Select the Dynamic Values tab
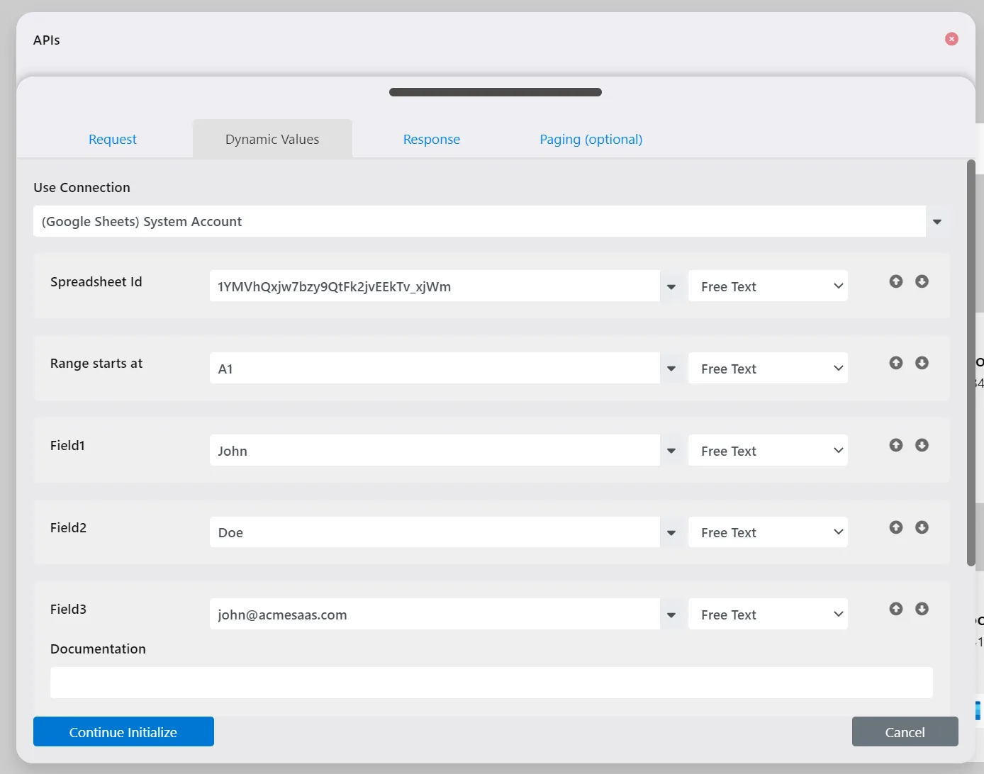This screenshot has height=774, width=984. tap(272, 139)
